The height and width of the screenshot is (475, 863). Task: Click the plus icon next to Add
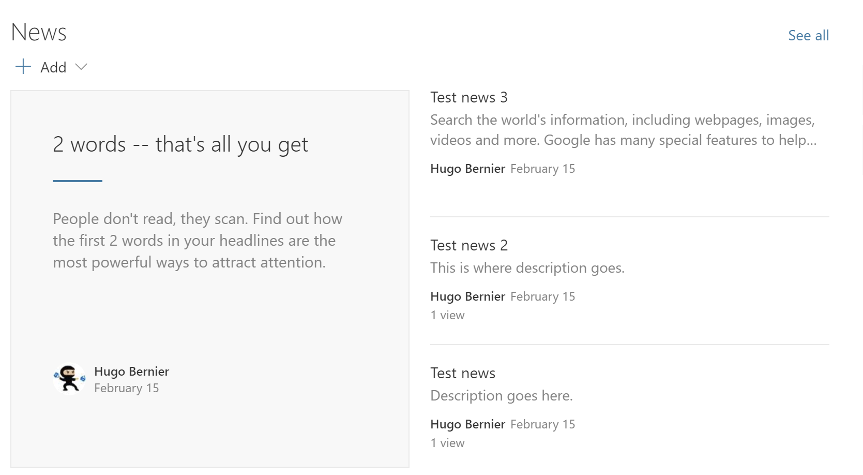pyautogui.click(x=23, y=67)
